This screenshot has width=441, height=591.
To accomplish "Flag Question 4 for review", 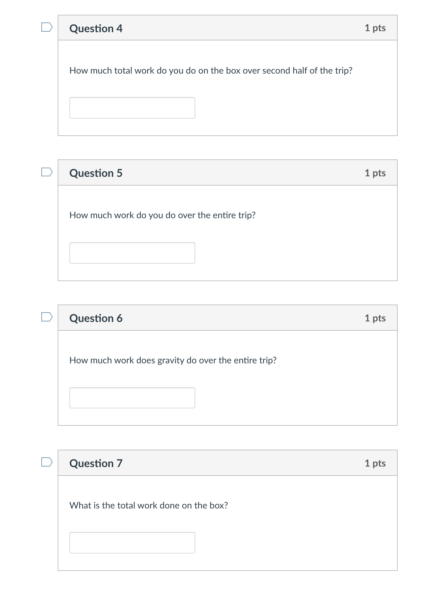I will pos(47,27).
